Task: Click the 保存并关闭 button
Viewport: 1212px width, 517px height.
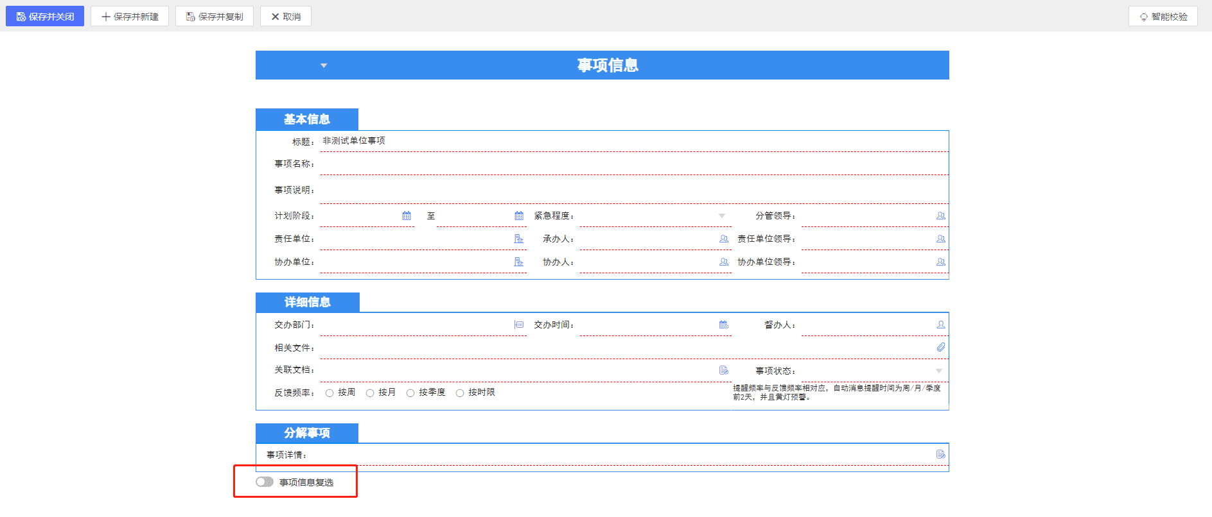Action: (x=45, y=17)
